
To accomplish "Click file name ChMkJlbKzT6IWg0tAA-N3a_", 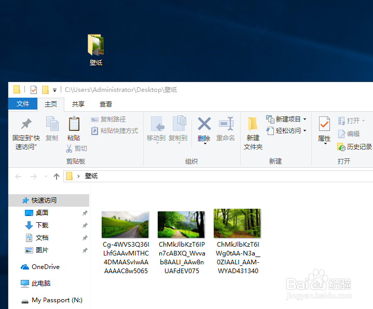I will tap(238, 258).
